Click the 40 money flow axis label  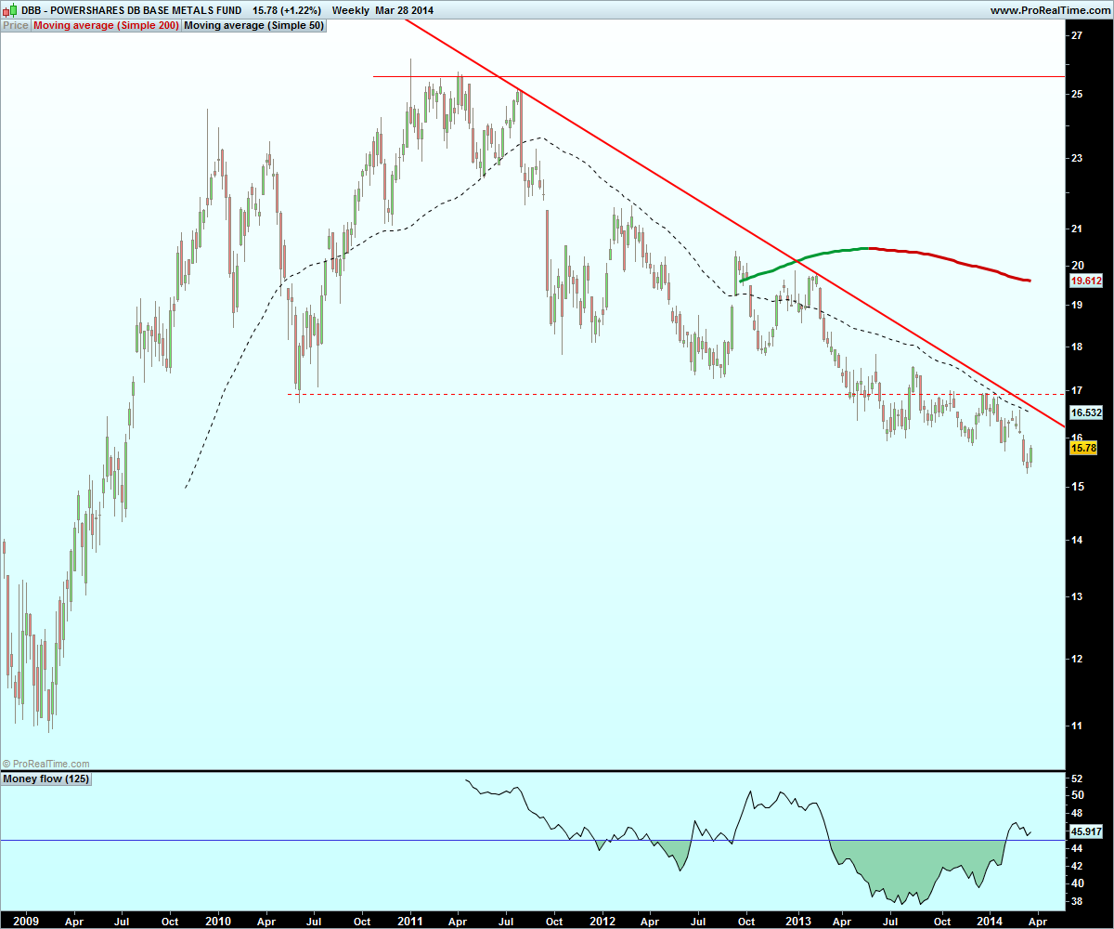click(1077, 883)
